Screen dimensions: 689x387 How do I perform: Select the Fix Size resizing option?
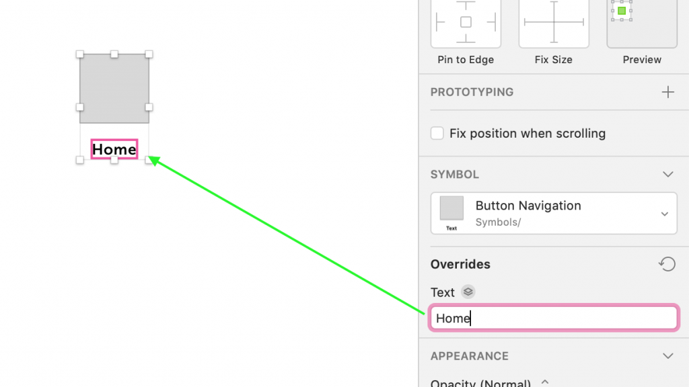click(553, 24)
